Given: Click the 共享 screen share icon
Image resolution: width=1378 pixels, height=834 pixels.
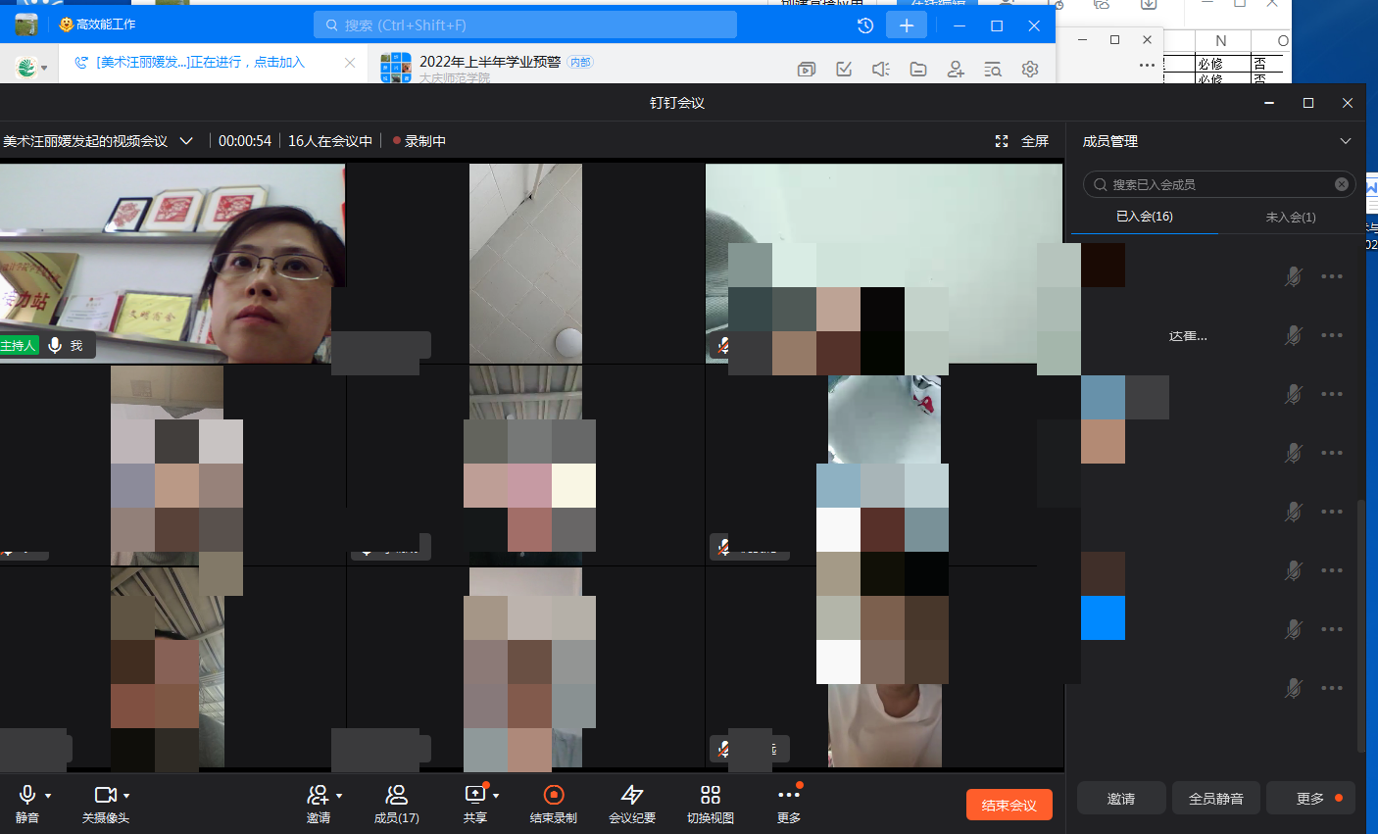Looking at the screenshot, I should [x=474, y=795].
